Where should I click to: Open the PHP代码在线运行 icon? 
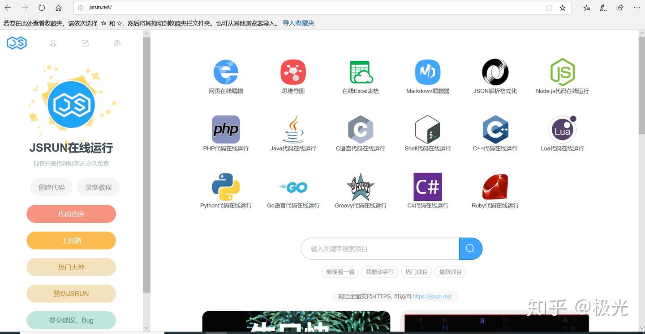pos(226,129)
